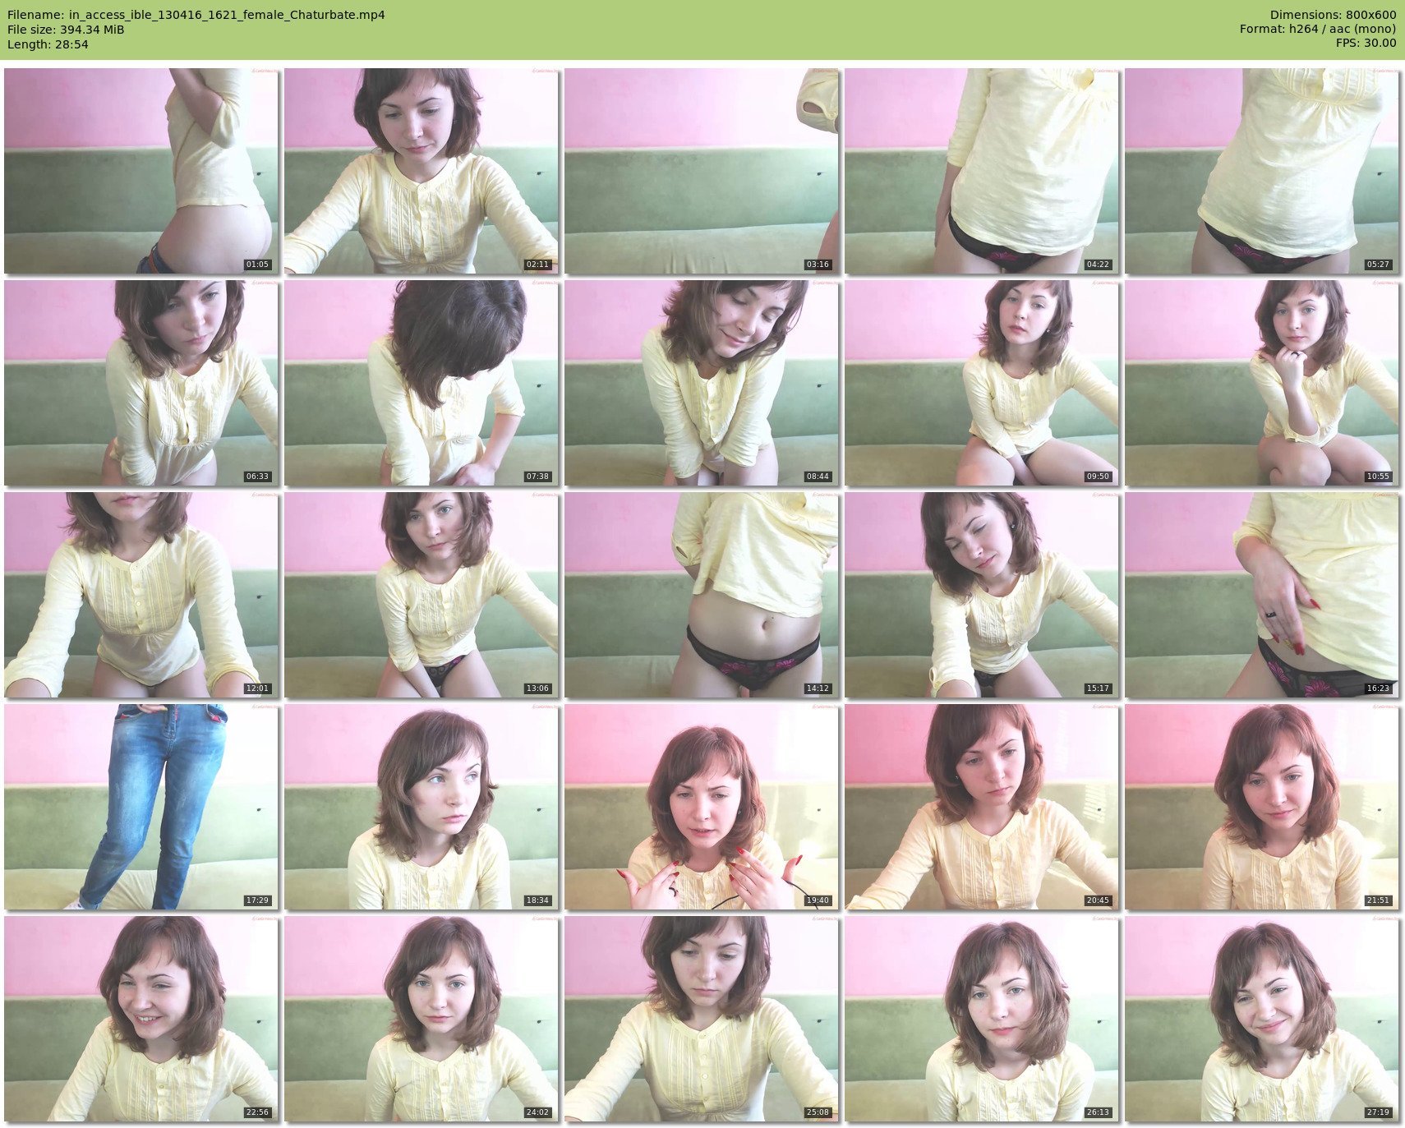The width and height of the screenshot is (1405, 1128).
Task: Click the Filename line in the header
Action: click(x=196, y=15)
